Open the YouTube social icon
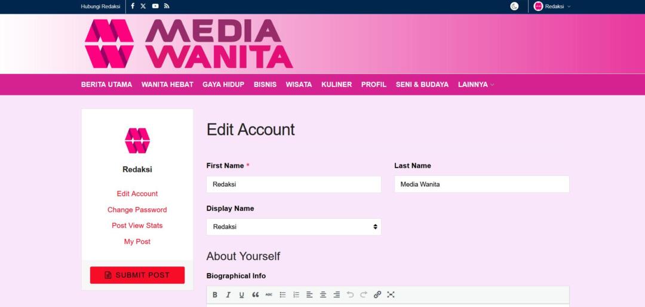645x307 pixels. (155, 6)
